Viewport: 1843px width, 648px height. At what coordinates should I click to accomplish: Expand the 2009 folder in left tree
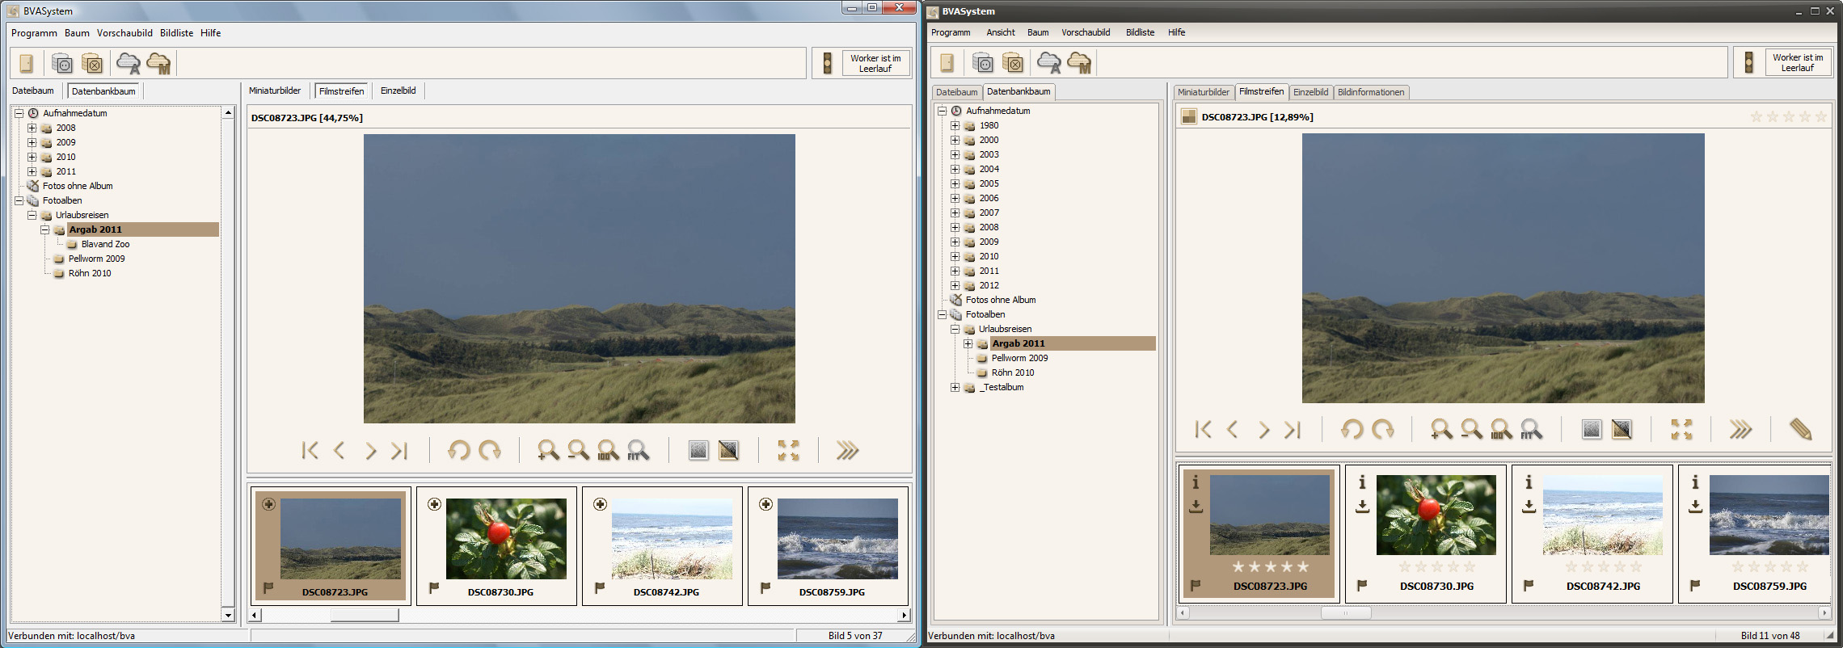(x=32, y=142)
